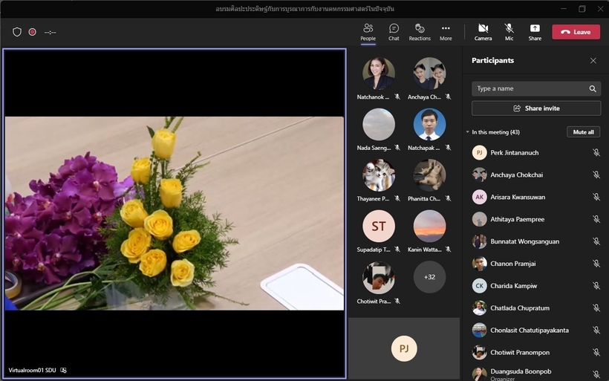Click Thayanee P... cat avatar tile
The width and height of the screenshot is (609, 381).
click(x=379, y=175)
